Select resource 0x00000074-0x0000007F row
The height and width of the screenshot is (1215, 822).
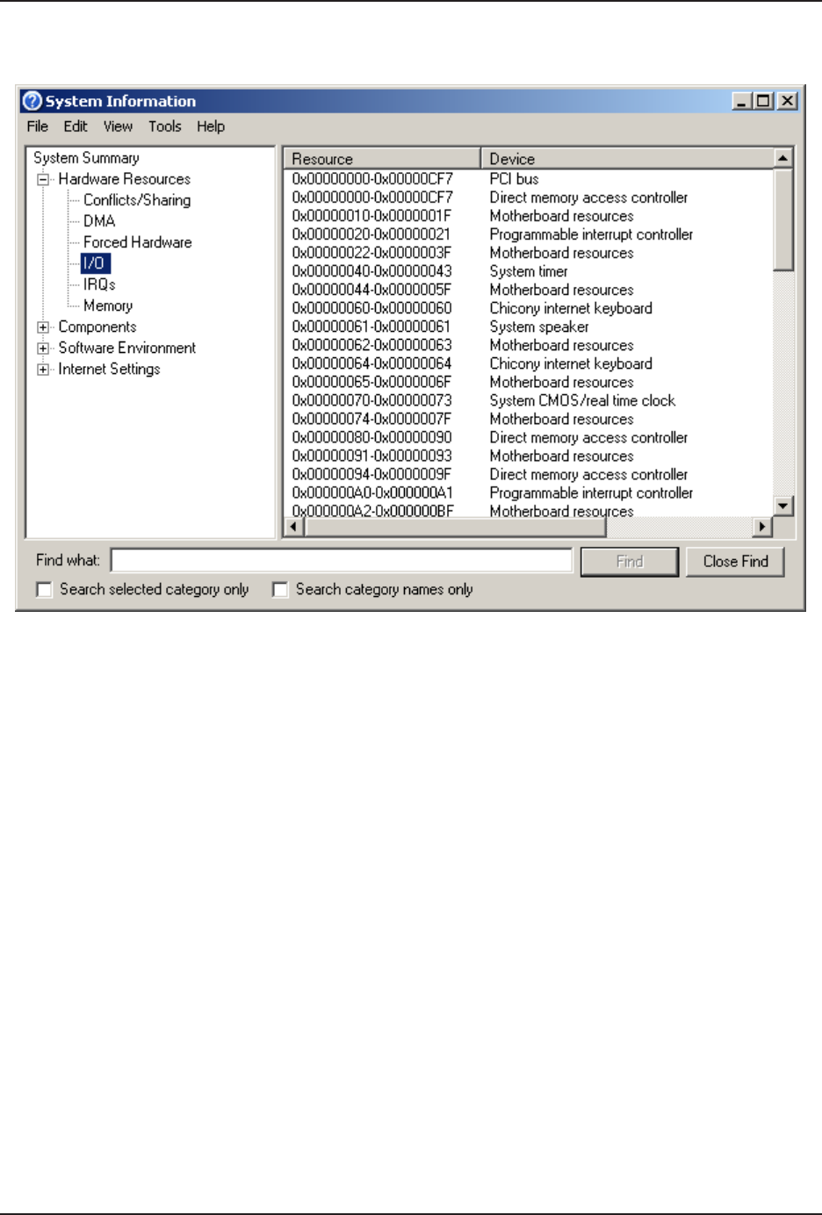529,419
